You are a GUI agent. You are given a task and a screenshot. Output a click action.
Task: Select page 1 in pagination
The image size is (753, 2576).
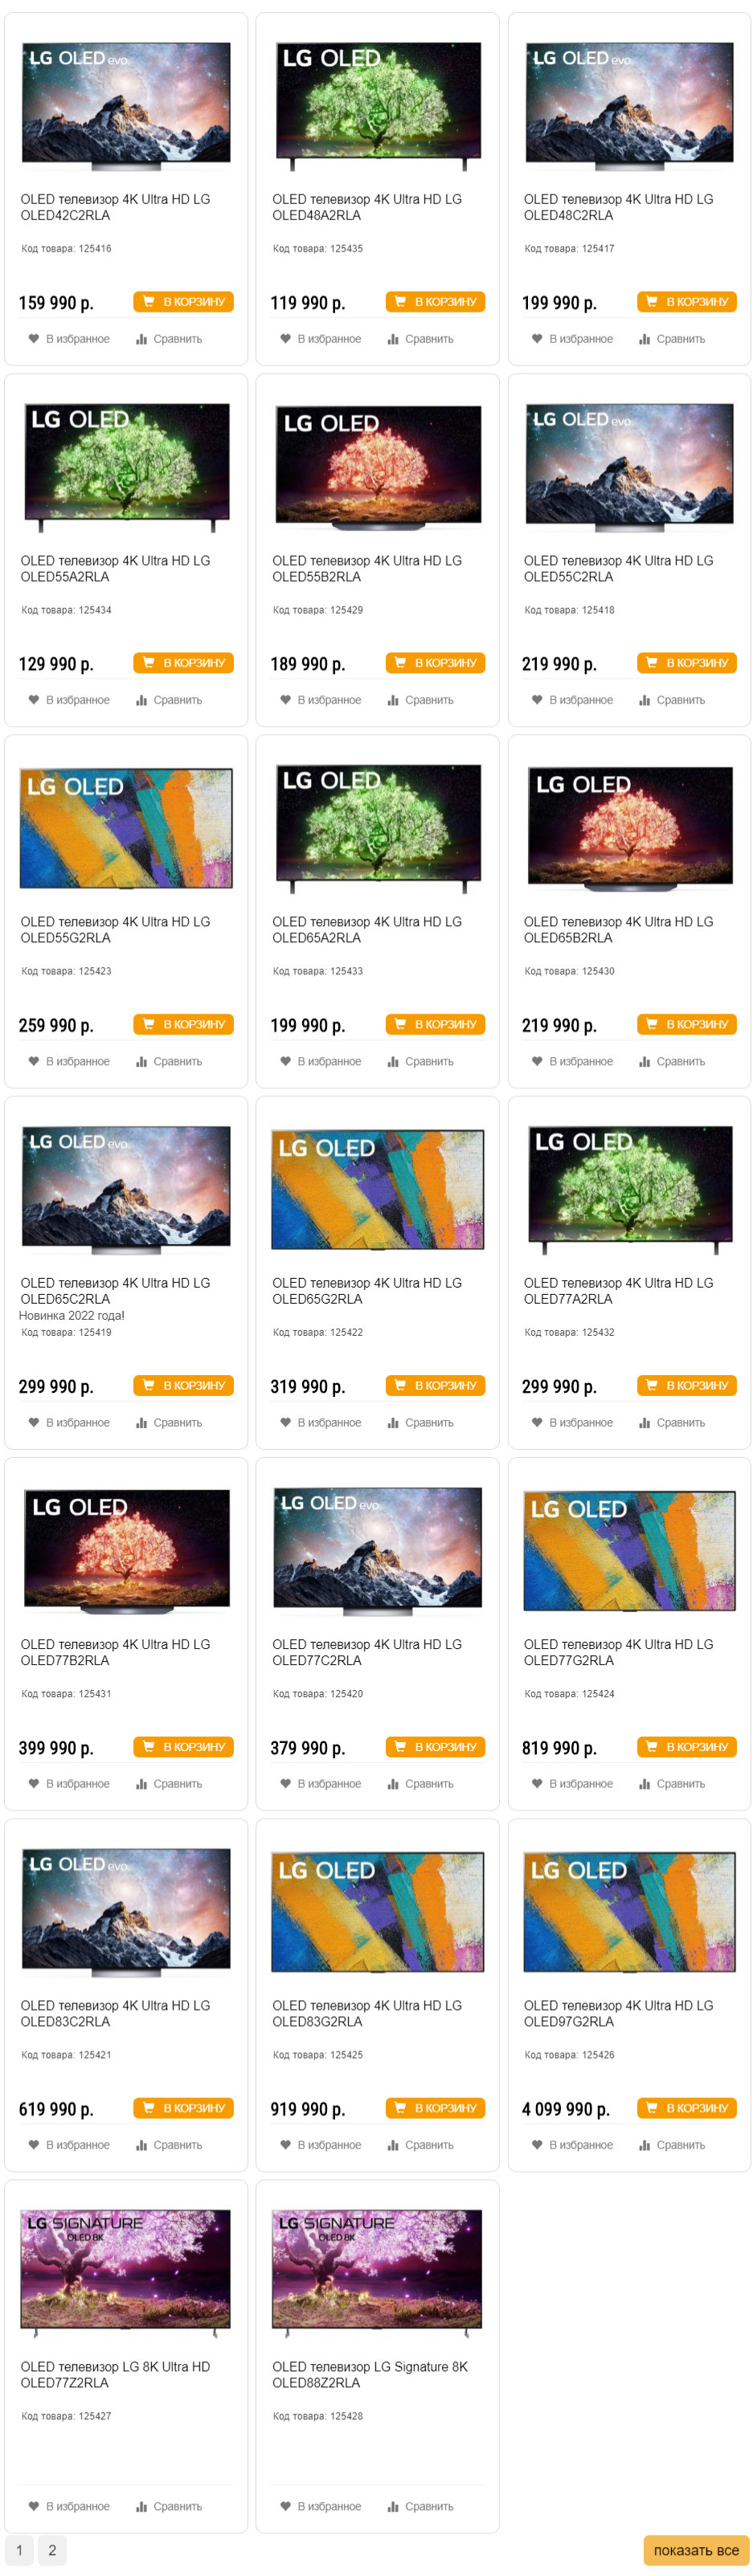[19, 2549]
